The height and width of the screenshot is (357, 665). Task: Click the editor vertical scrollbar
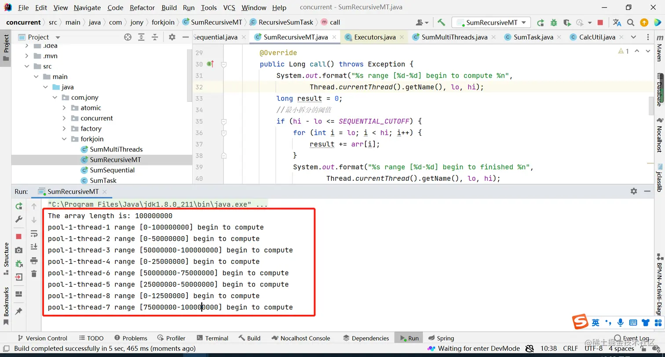pyautogui.click(x=651, y=106)
